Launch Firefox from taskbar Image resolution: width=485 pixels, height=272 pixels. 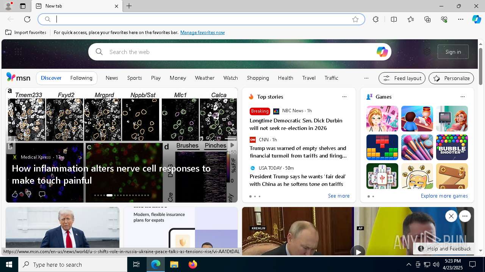click(x=192, y=264)
